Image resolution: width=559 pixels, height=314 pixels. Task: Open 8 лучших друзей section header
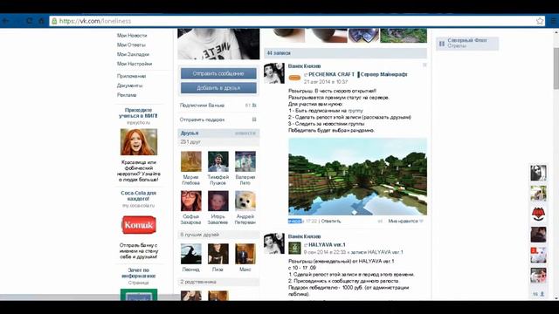coord(218,235)
